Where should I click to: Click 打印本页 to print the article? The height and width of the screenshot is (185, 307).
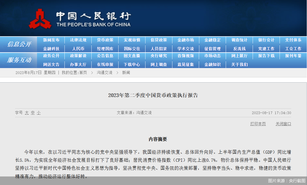(258, 124)
